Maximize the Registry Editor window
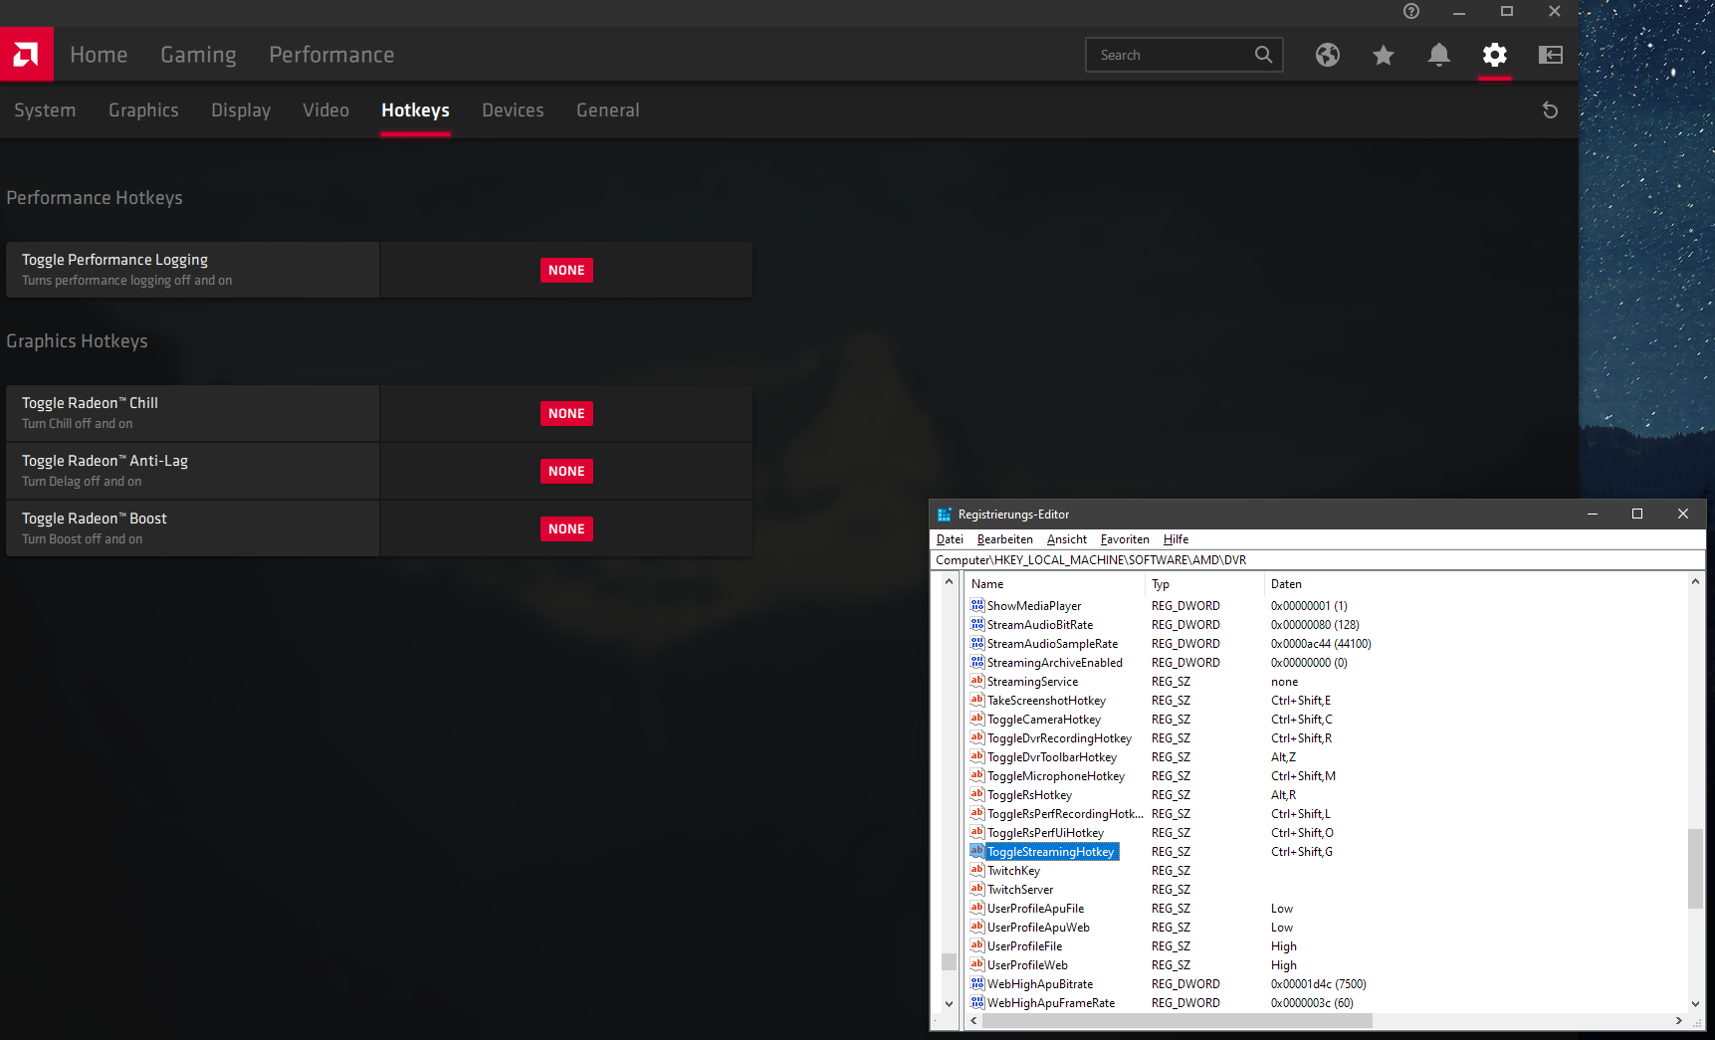 [x=1636, y=514]
